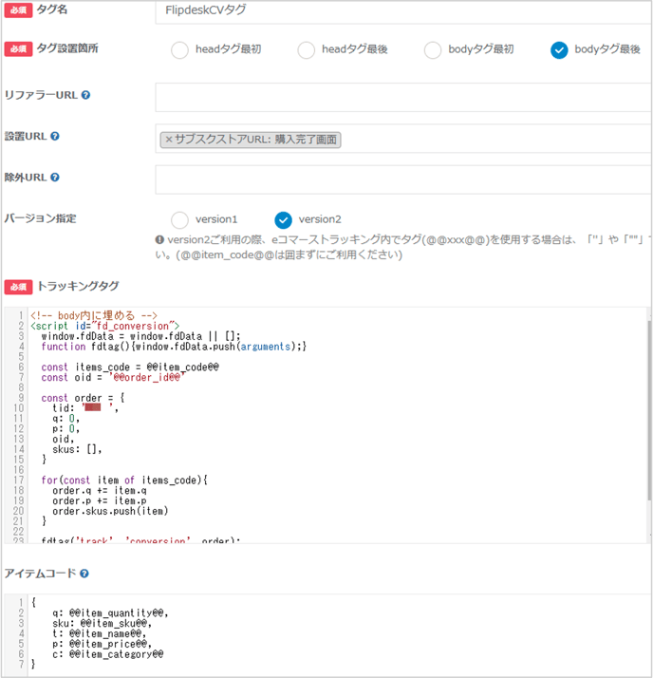Click the 'skus: [],' code line

[77, 449]
